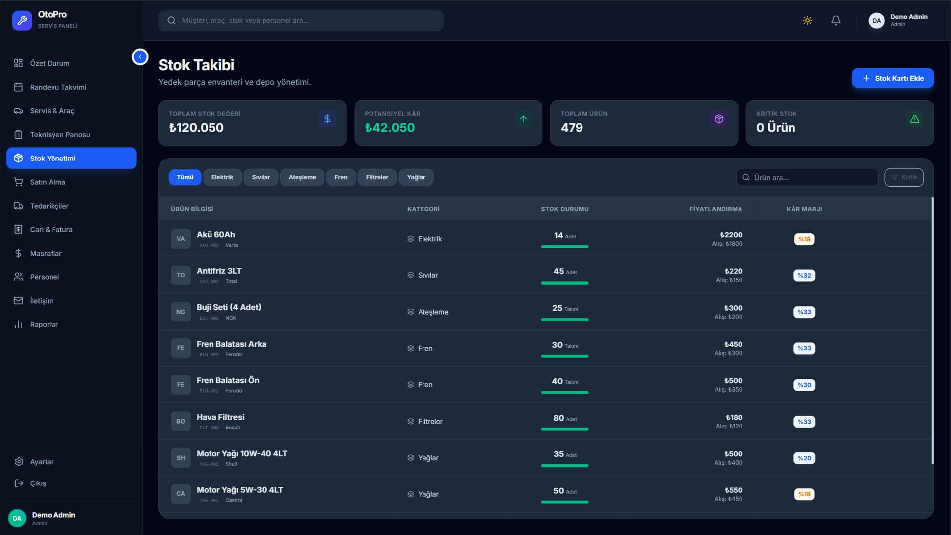Open Servis & Araç section
The width and height of the screenshot is (951, 535).
(x=52, y=111)
